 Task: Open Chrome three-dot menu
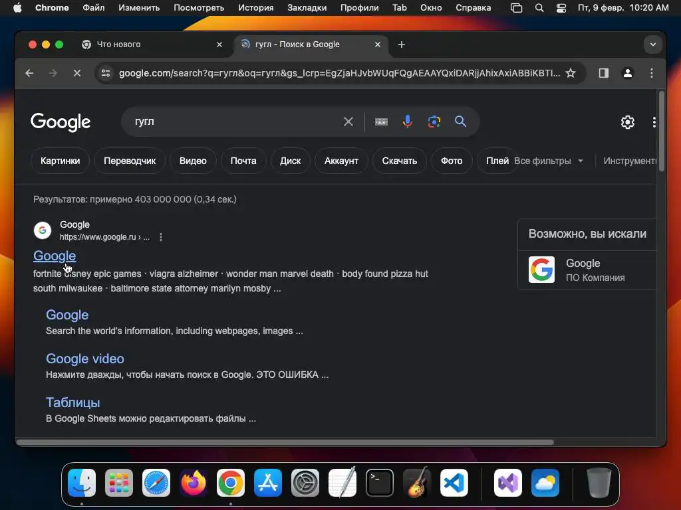[652, 73]
